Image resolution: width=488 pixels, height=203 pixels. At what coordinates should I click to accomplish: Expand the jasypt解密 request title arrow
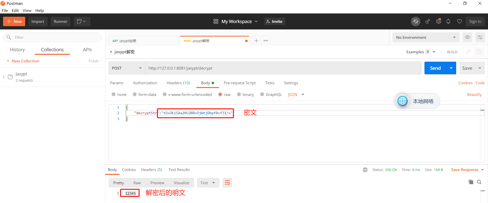[x=111, y=52]
